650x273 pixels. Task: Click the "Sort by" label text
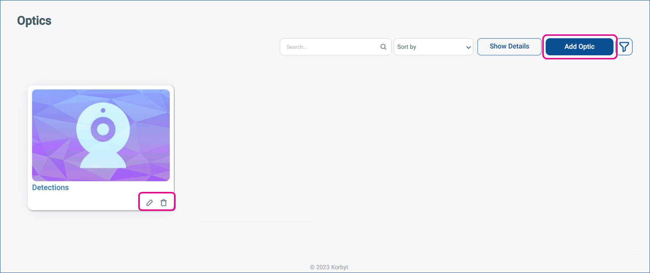[407, 47]
